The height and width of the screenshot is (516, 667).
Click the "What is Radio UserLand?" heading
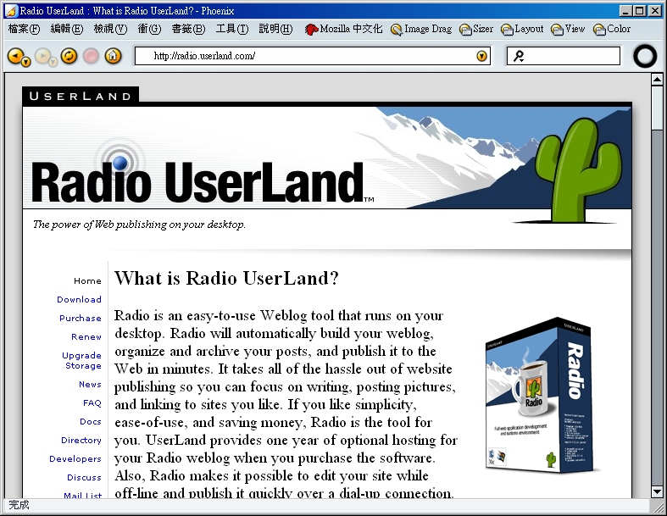point(226,279)
